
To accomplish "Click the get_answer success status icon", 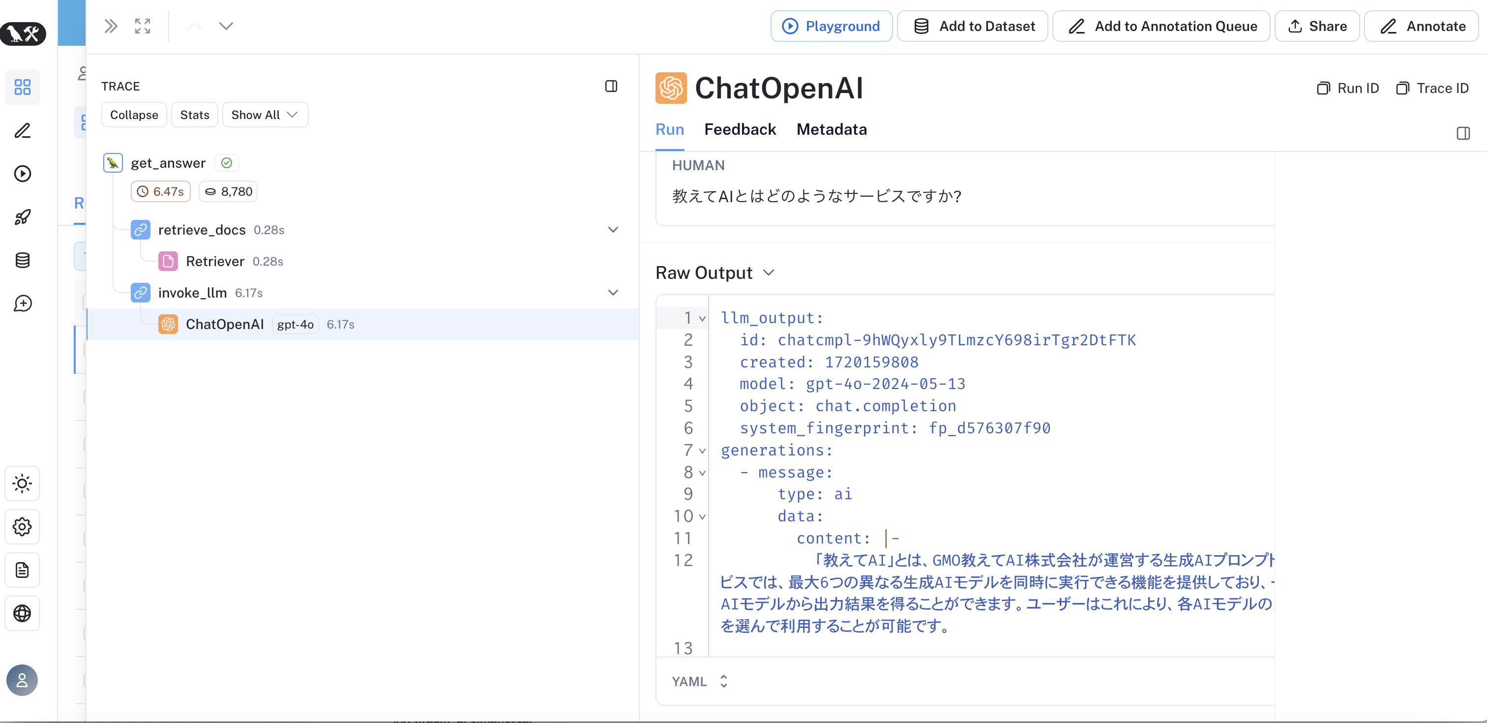I will point(227,163).
